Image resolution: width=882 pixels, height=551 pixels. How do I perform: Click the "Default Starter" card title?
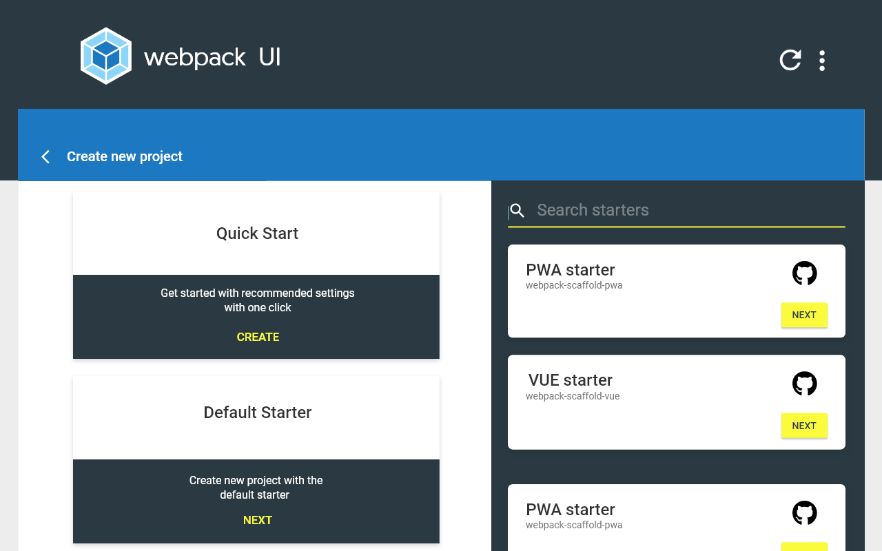(x=258, y=413)
